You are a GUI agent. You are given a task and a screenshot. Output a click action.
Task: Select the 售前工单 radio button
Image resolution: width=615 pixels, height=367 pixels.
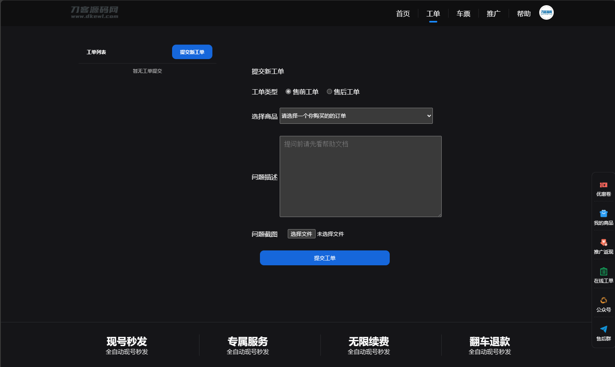[x=288, y=92]
